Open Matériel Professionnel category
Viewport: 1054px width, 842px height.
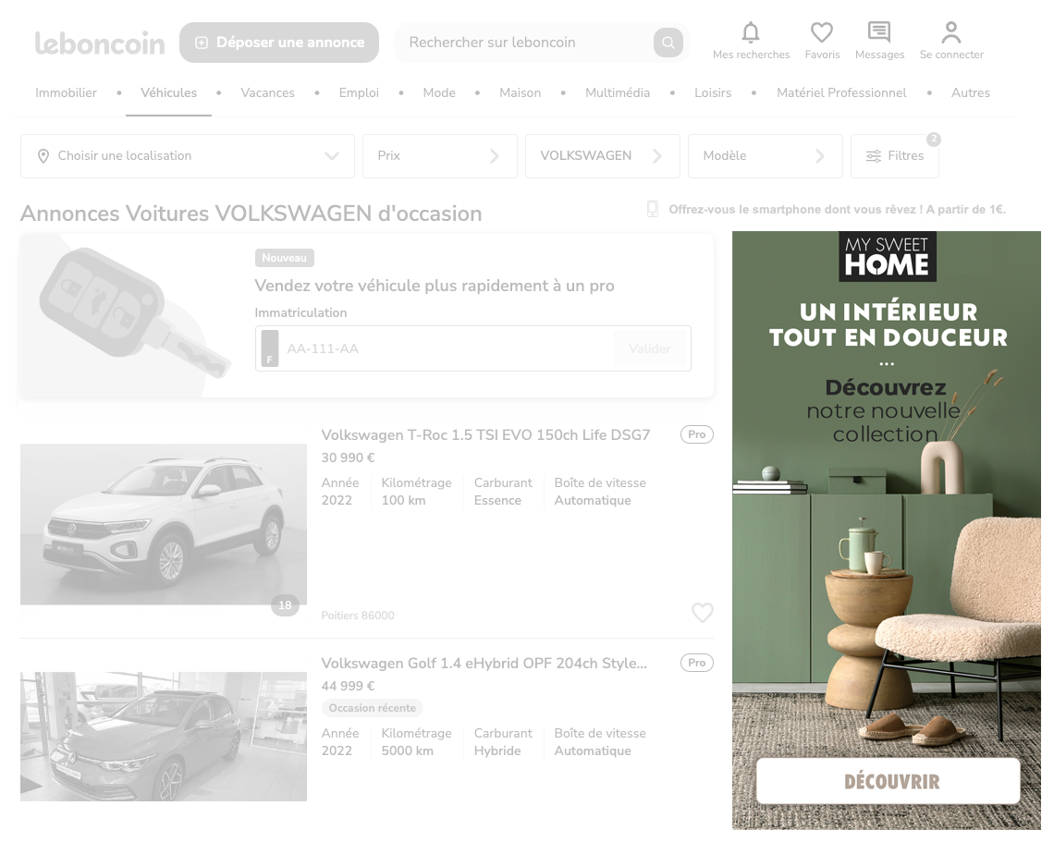point(841,92)
